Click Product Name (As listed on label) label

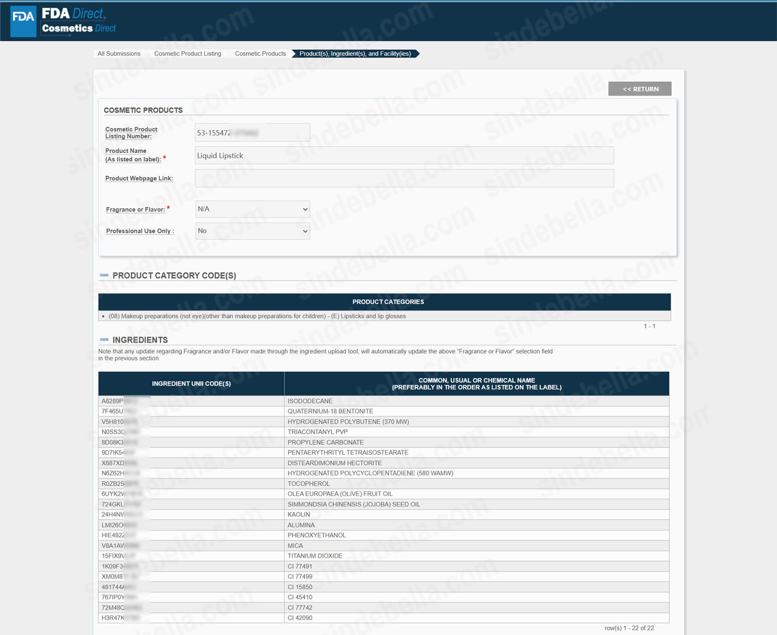(135, 155)
